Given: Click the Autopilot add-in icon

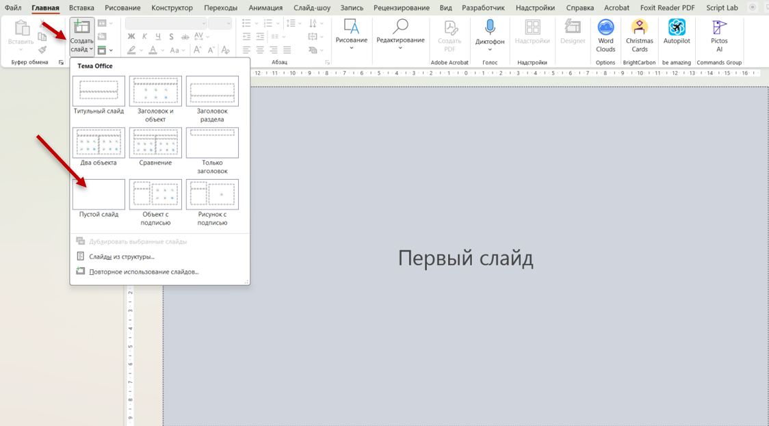Looking at the screenshot, I should click(677, 36).
